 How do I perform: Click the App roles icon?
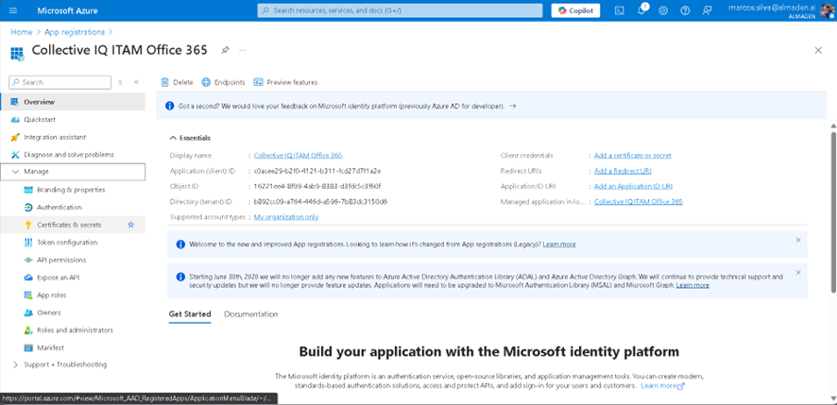pyautogui.click(x=28, y=295)
